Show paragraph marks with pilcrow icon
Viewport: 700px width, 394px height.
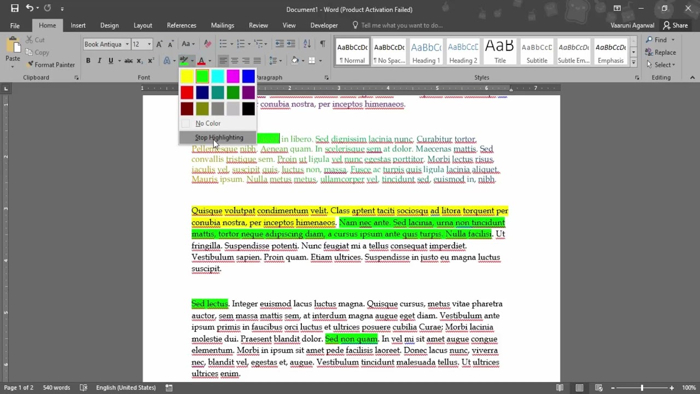pyautogui.click(x=322, y=44)
